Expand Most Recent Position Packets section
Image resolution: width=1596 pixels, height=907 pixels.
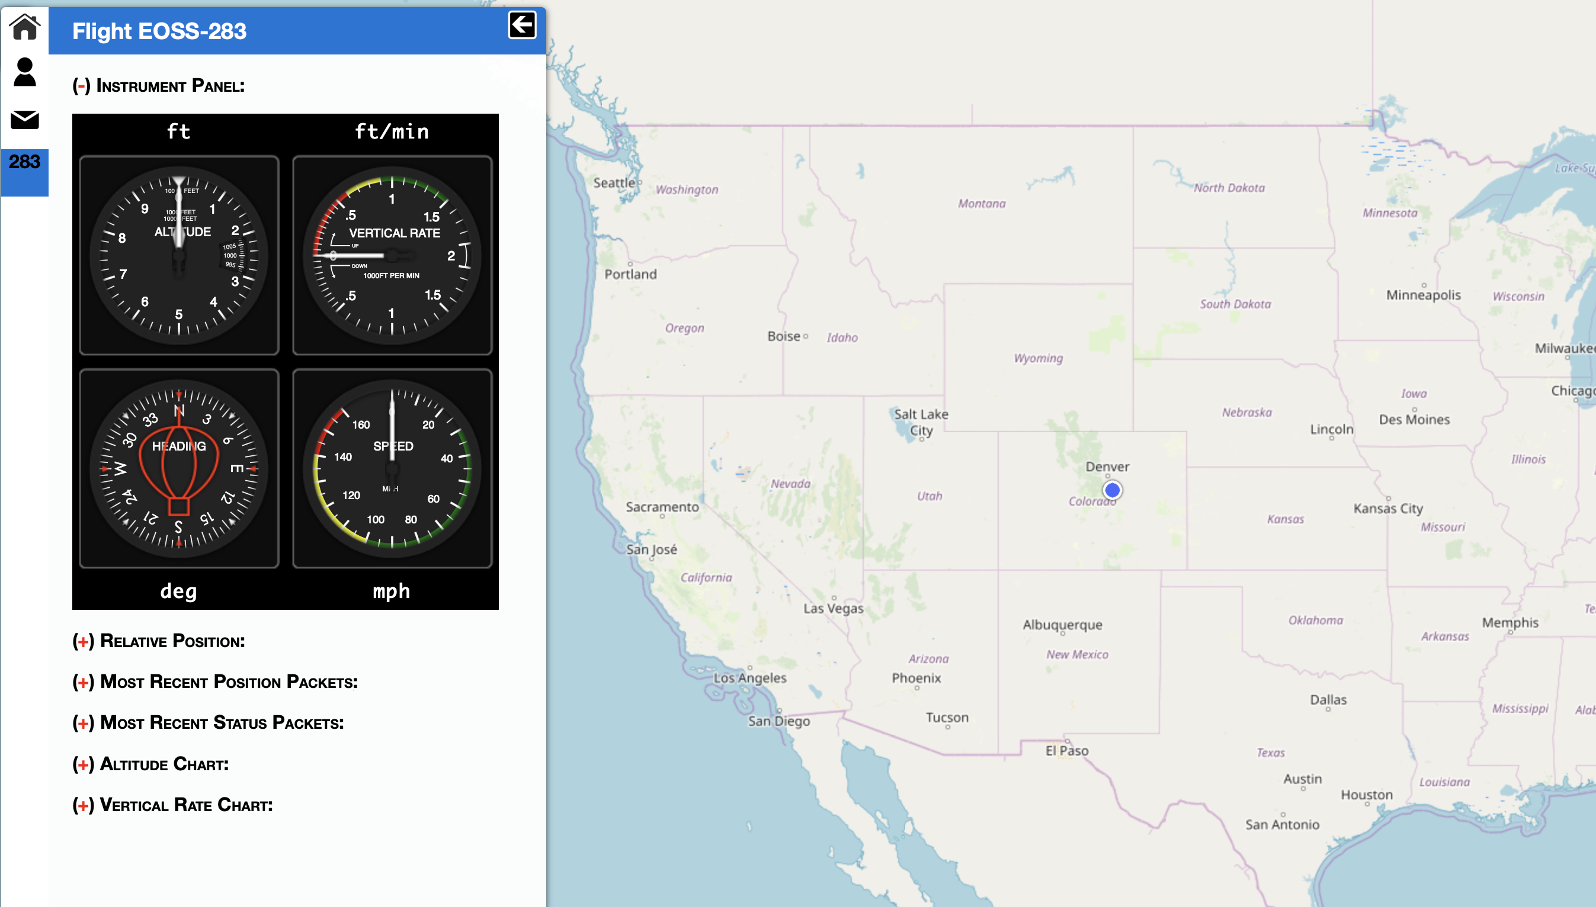(x=84, y=682)
